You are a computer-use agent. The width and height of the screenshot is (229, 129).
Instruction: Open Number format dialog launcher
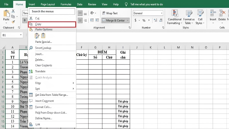point(163,28)
